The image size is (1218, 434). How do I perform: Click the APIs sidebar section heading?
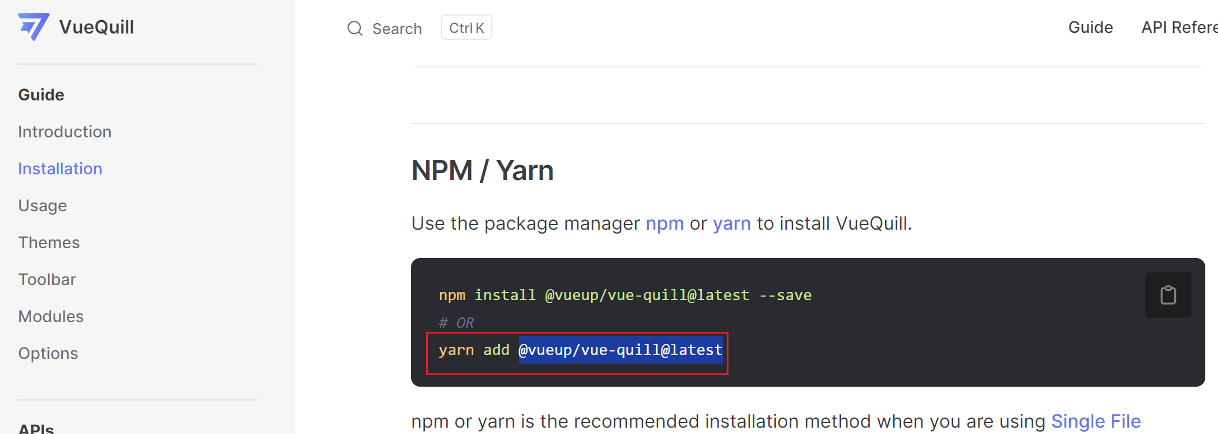click(x=36, y=428)
